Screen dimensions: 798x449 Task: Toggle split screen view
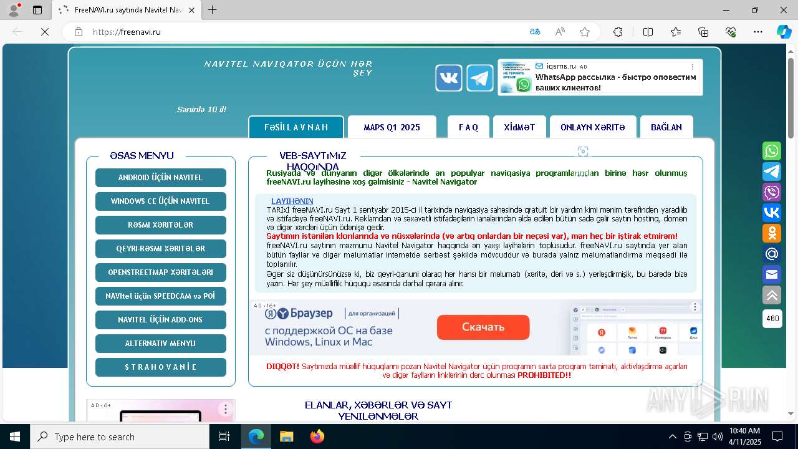pyautogui.click(x=648, y=32)
